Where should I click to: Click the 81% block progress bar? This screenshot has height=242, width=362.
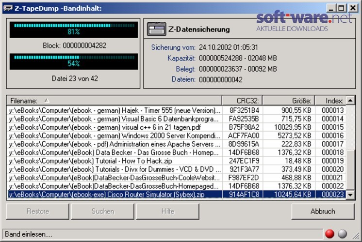tap(74, 30)
